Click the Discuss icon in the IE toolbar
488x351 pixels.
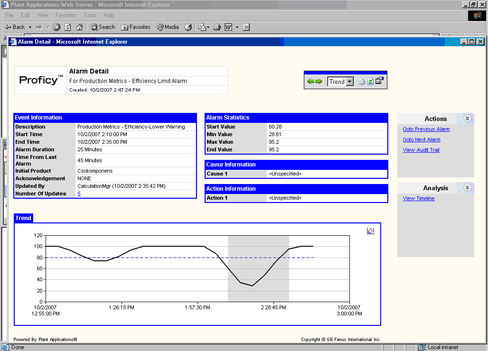pos(246,27)
